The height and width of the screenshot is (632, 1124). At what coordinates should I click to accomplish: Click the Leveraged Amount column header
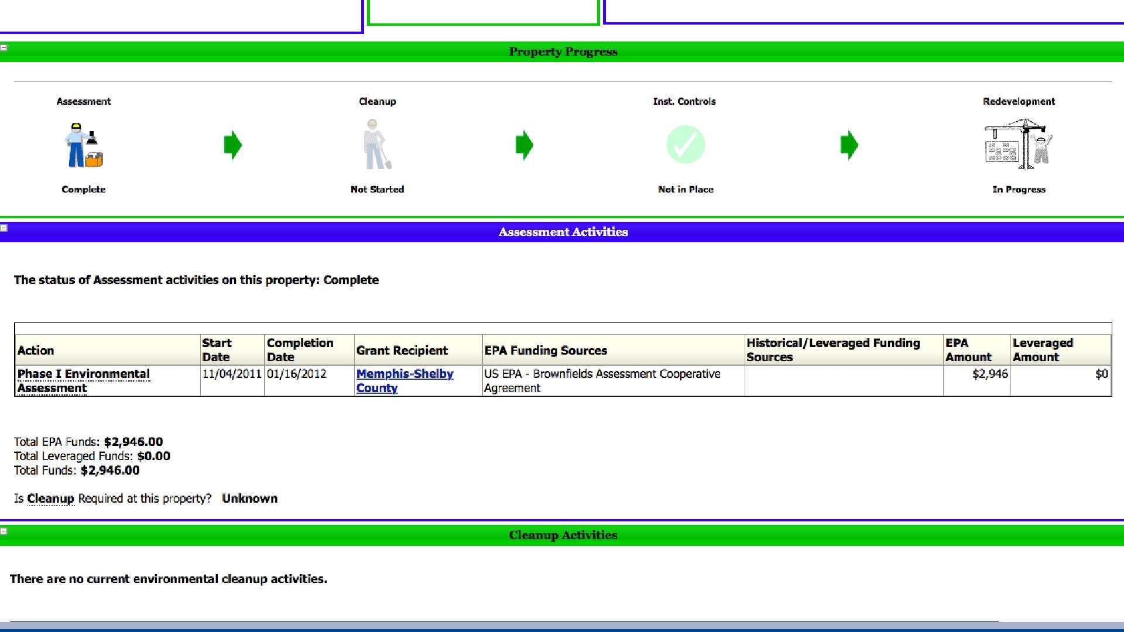pos(1043,349)
